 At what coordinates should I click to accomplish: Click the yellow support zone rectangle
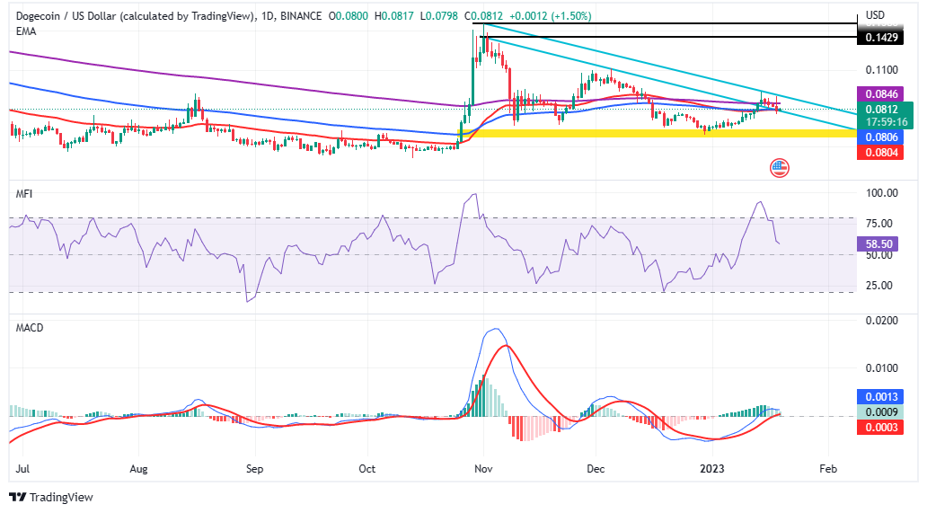click(x=659, y=134)
